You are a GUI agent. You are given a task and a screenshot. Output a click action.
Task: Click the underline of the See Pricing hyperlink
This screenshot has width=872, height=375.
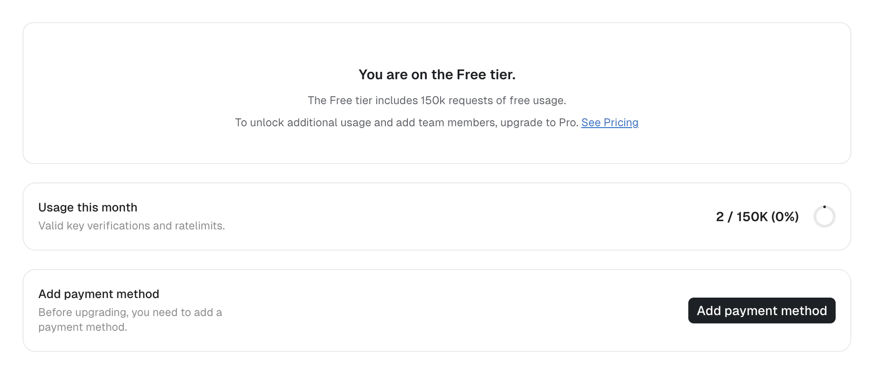pos(610,129)
